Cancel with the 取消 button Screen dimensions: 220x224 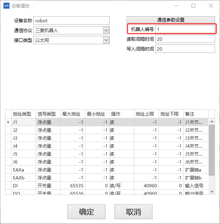coord(134,212)
